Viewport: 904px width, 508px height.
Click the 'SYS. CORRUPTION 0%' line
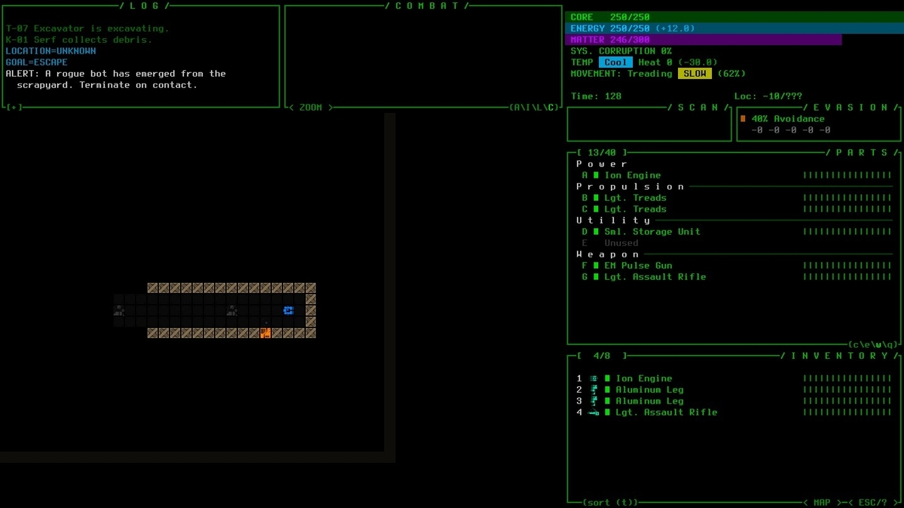point(621,51)
